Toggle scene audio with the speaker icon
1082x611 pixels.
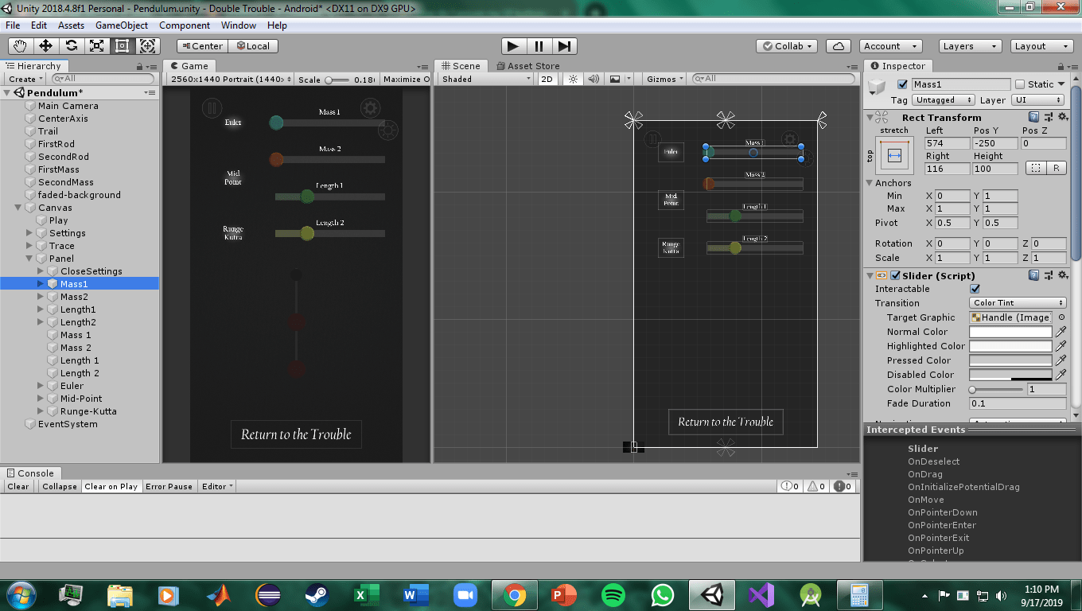click(x=594, y=79)
